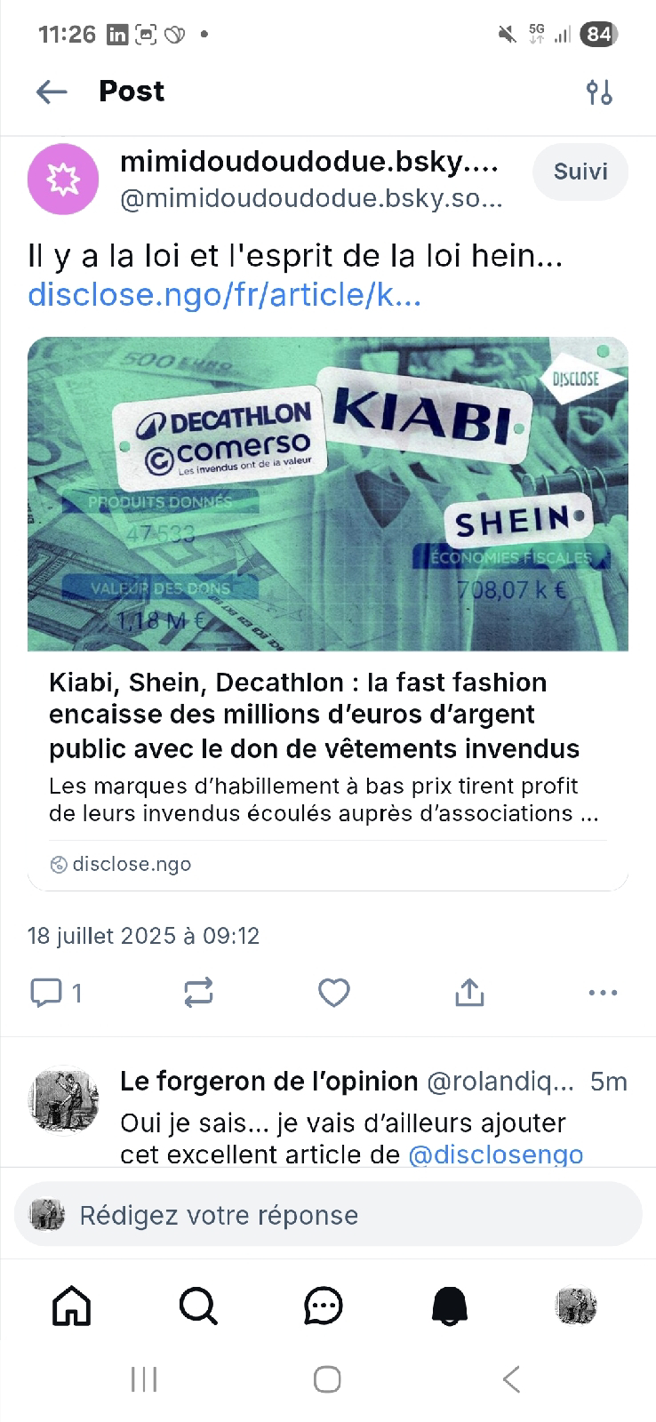Repost using the arrows icon
656x1422 pixels.
pos(198,993)
